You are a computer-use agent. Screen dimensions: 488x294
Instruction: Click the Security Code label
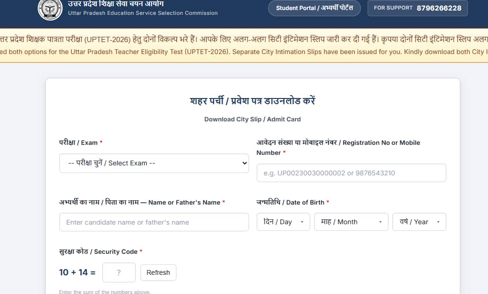pyautogui.click(x=98, y=251)
